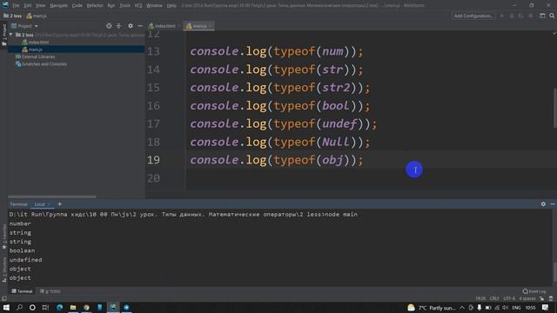This screenshot has width=557, height=313.
Task: Add a new terminal session with plus
Action: 60,204
